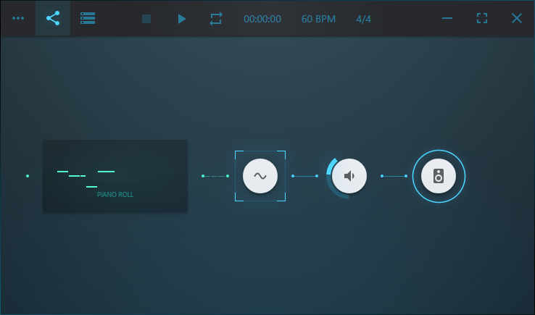The image size is (535, 315).
Task: Open the Piano Roll thumbnail
Action: click(115, 176)
